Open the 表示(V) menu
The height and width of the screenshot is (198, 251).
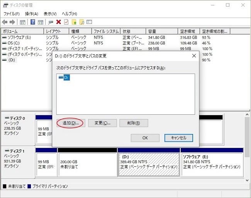click(50, 14)
